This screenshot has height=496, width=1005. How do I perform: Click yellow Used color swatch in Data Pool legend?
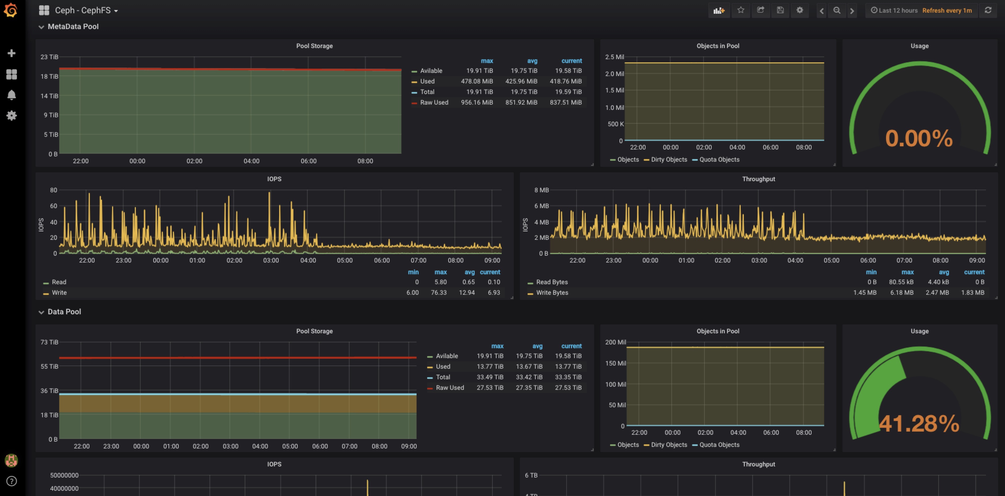tap(430, 367)
